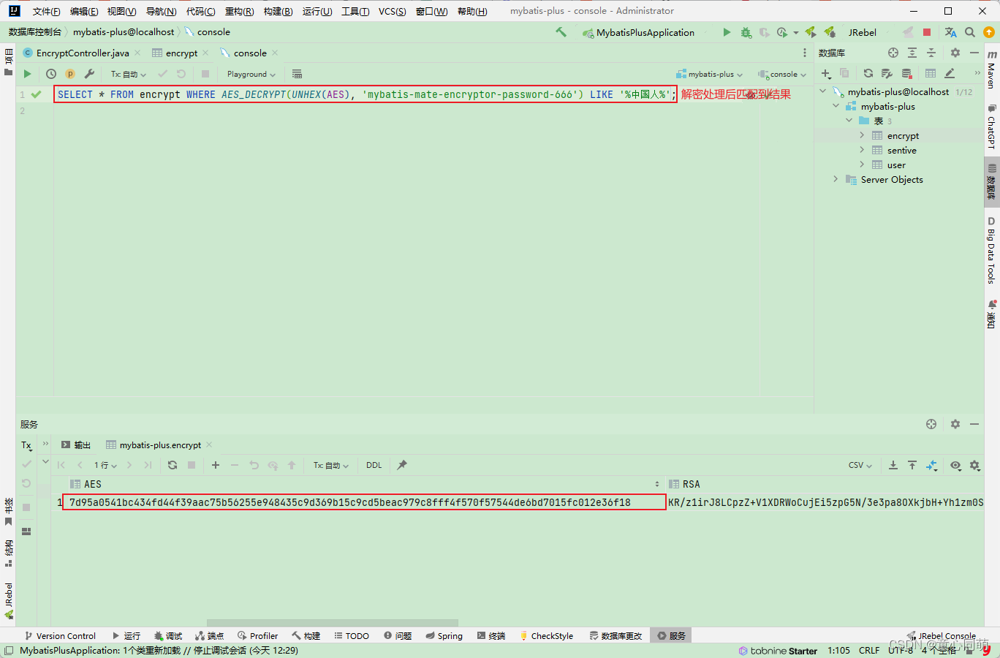Image resolution: width=1000 pixels, height=658 pixels.
Task: Select the mybatis-plus.encrypt result tab
Action: click(160, 445)
